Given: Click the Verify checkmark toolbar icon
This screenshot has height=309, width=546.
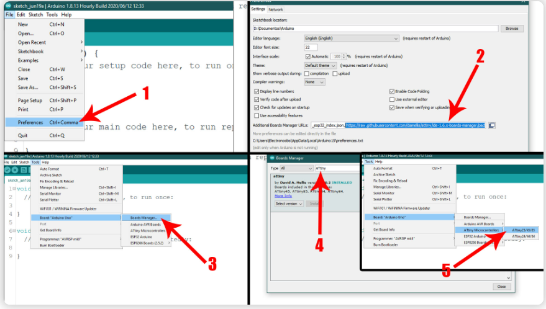Looking at the screenshot, I should pos(7,170).
